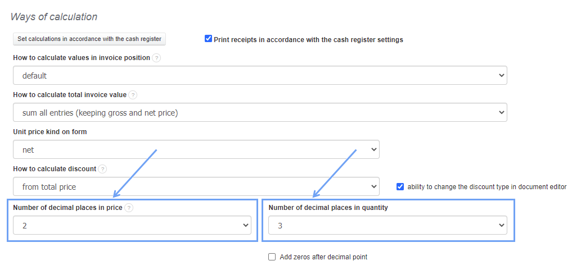572x270 pixels.
Task: Open help for total invoice value calculation
Action: (133, 95)
